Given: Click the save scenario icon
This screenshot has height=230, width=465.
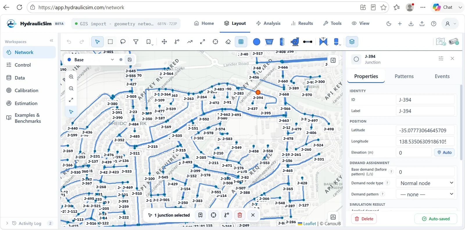Looking at the screenshot, I should pos(130,60).
